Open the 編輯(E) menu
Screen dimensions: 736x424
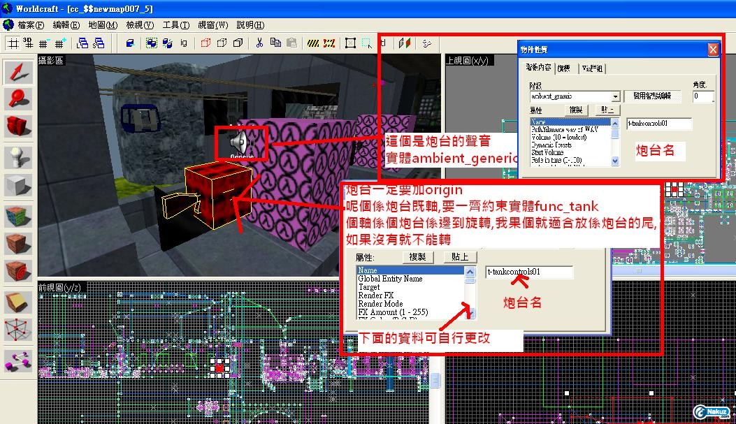66,25
